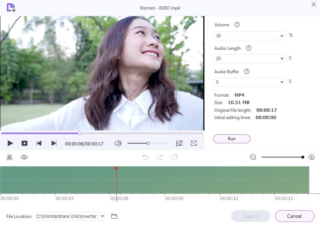The width and height of the screenshot is (320, 226).
Task: Open the File Location dropdown
Action: pos(102,216)
